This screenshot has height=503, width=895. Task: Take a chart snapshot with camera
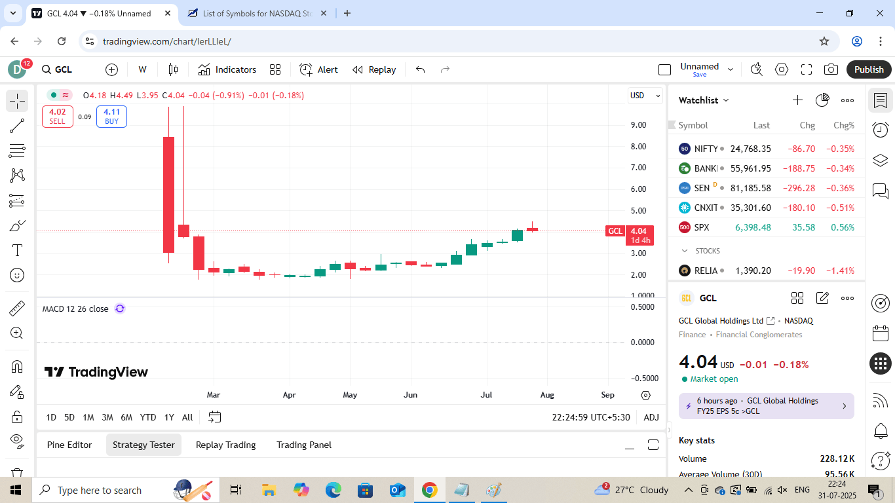[x=831, y=69]
